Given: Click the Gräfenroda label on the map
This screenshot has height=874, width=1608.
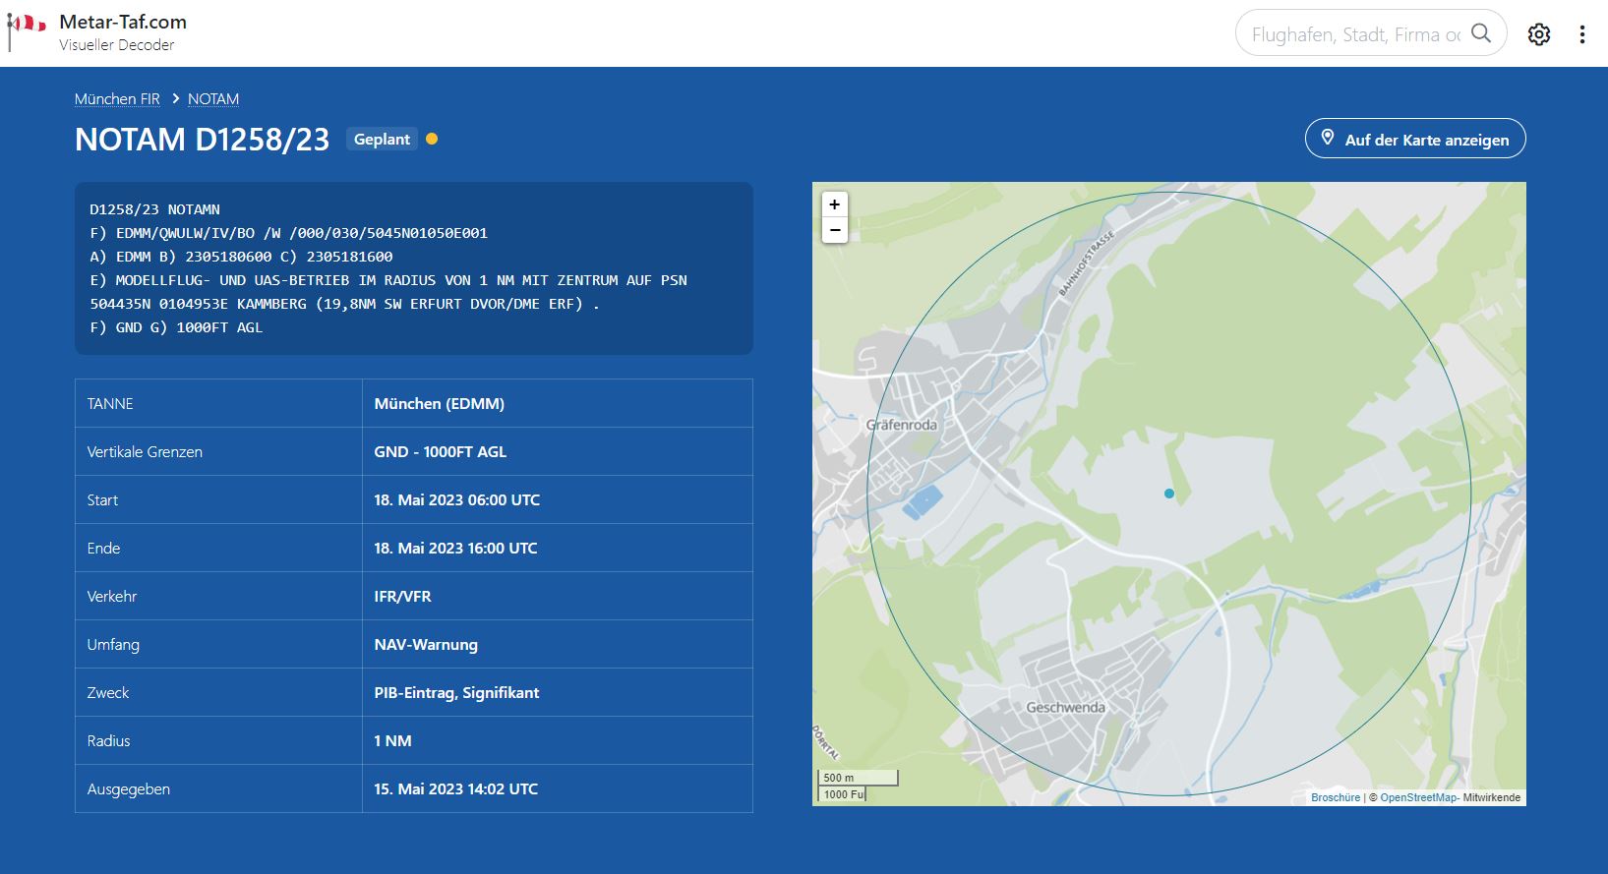Looking at the screenshot, I should point(901,425).
